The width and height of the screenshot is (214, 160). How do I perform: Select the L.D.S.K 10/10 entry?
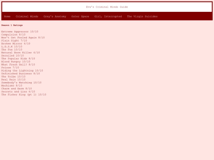click(12, 47)
